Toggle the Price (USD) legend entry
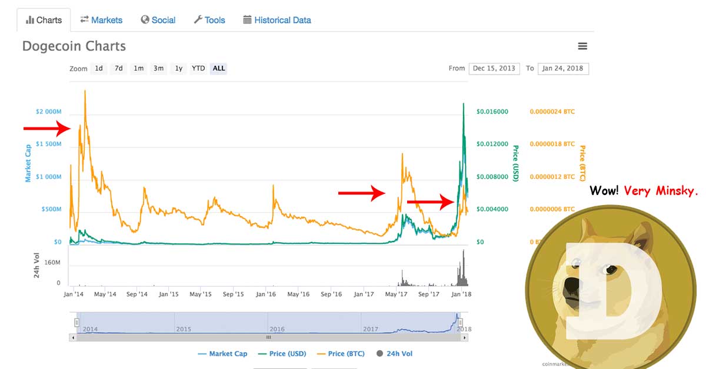 (282, 353)
